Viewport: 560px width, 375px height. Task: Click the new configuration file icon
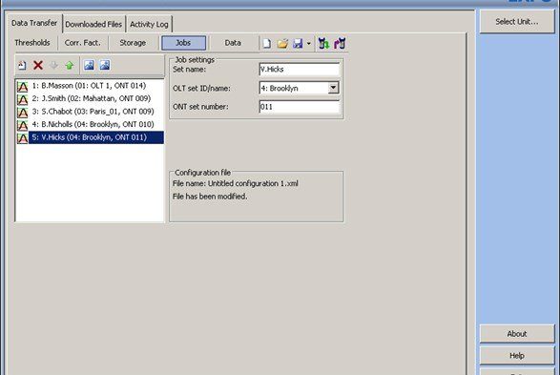[267, 44]
